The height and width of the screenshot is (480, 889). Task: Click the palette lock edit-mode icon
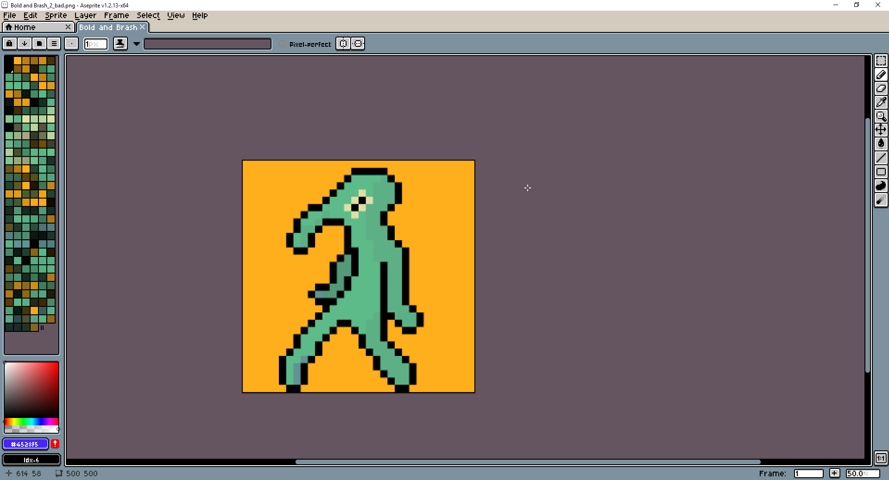9,44
